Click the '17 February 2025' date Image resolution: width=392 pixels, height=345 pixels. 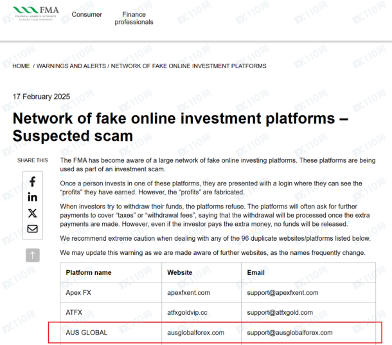coord(41,97)
